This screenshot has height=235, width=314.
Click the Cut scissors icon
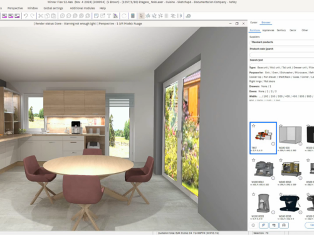click(x=41, y=16)
